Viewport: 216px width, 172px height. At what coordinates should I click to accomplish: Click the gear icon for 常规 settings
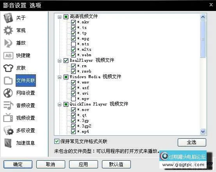pyautogui.click(x=8, y=30)
